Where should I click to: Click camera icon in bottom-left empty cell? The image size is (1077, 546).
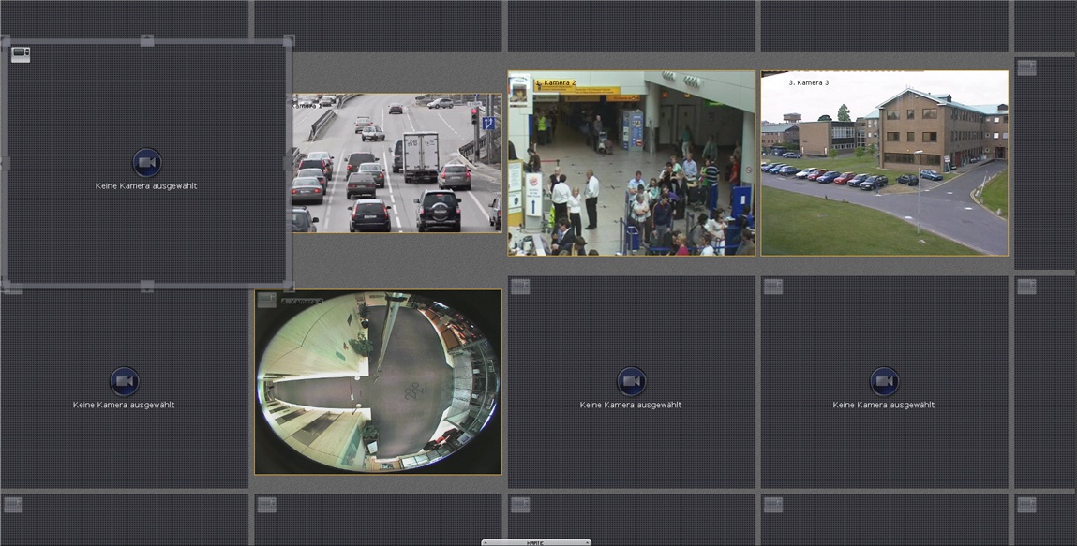(x=125, y=381)
